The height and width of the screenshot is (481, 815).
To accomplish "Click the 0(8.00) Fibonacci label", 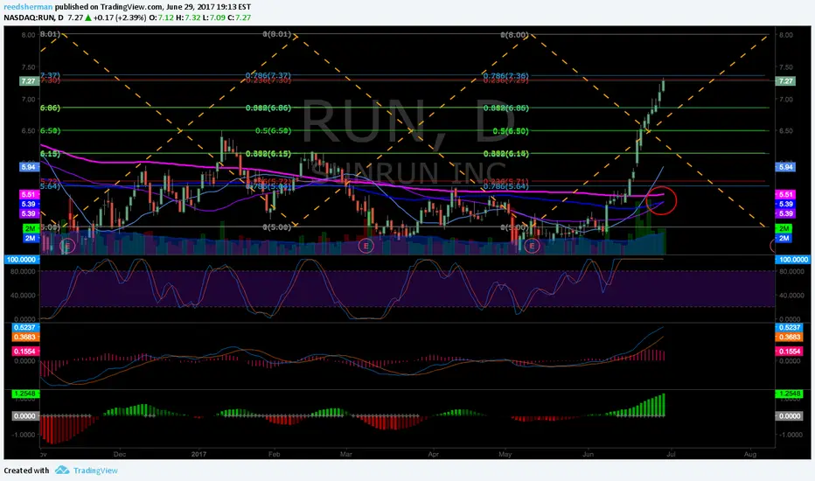I will click(x=515, y=35).
